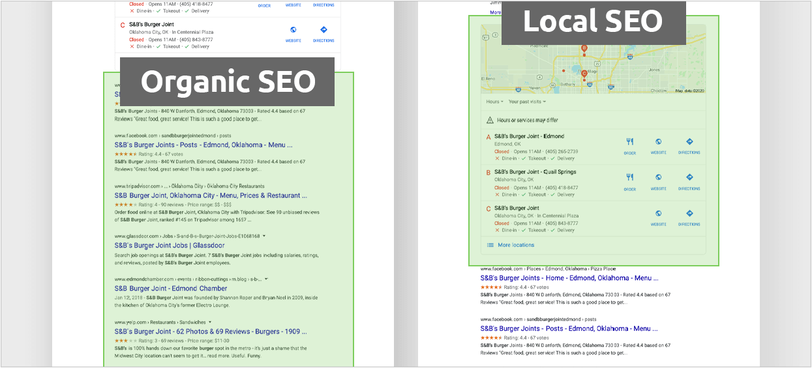The image size is (812, 368).
Task: Click the map thumbnail in Local SEO panel
Action: point(593,59)
